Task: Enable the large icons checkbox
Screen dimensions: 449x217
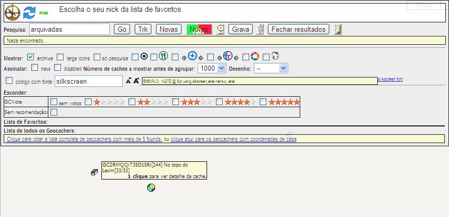Action: pyautogui.click(x=60, y=57)
